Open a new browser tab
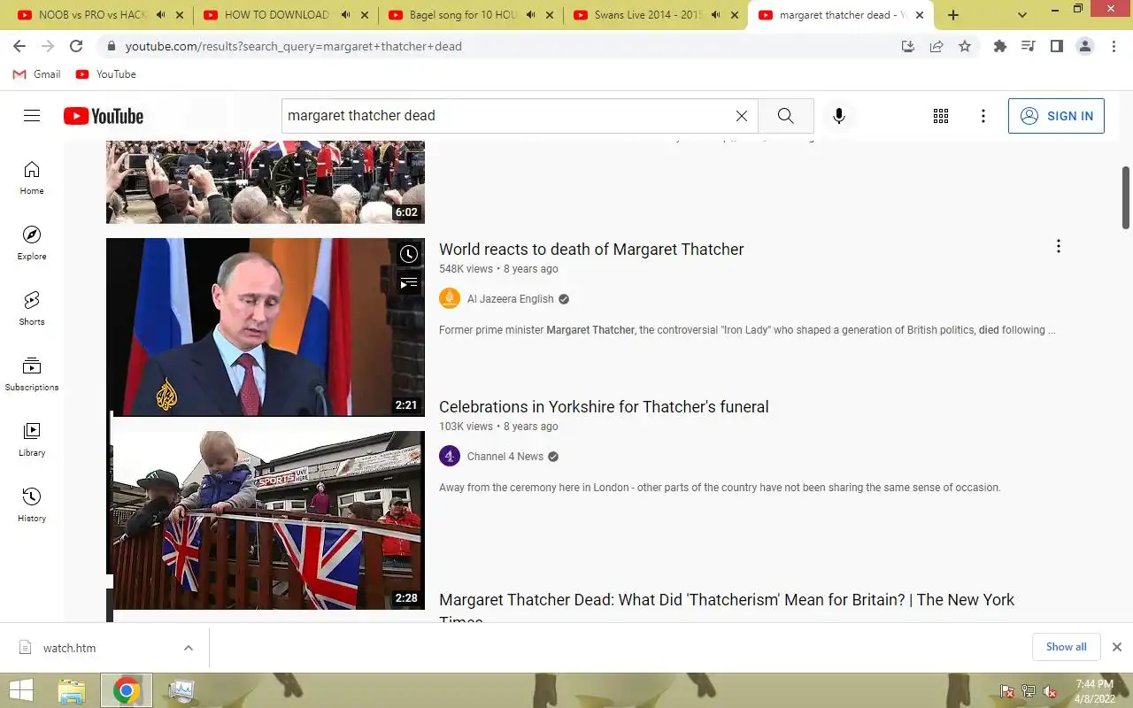 953,15
